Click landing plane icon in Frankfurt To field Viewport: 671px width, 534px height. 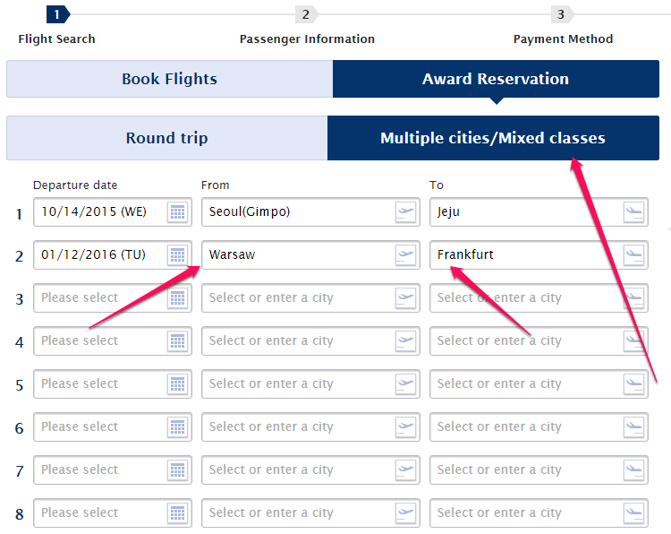(x=633, y=255)
